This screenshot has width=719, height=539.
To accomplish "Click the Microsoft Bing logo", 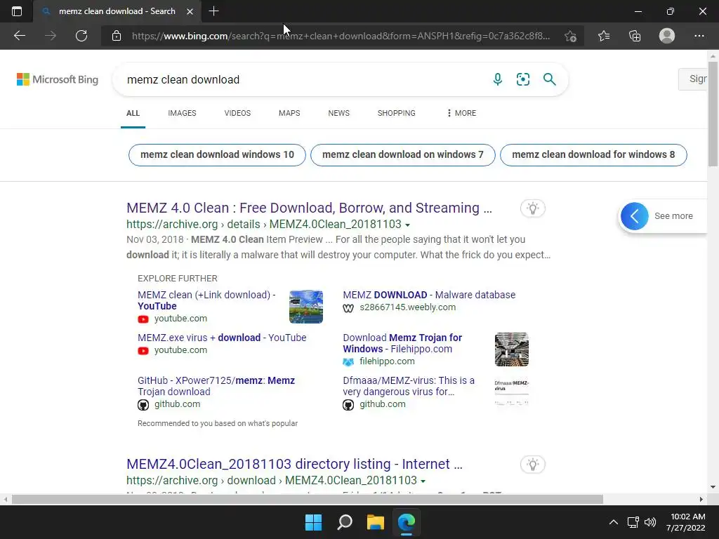I will [58, 79].
